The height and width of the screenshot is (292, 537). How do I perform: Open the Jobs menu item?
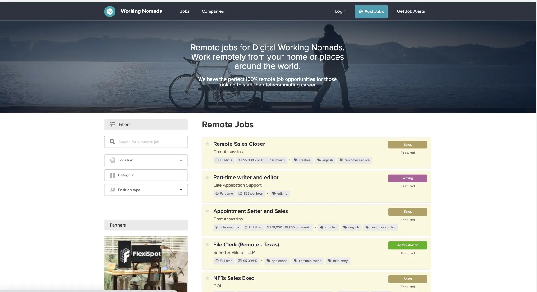pyautogui.click(x=184, y=11)
